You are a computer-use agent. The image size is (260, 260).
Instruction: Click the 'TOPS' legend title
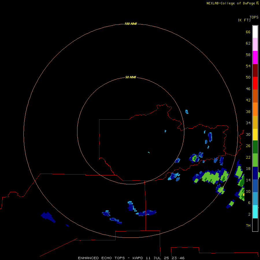[254, 17]
